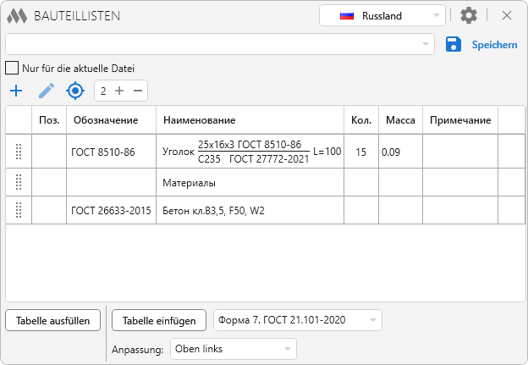Open settings via the gear icon
The height and width of the screenshot is (365, 528).
click(x=469, y=15)
